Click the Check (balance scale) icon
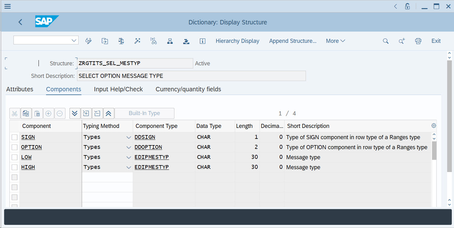454x228 pixels. tap(121, 41)
